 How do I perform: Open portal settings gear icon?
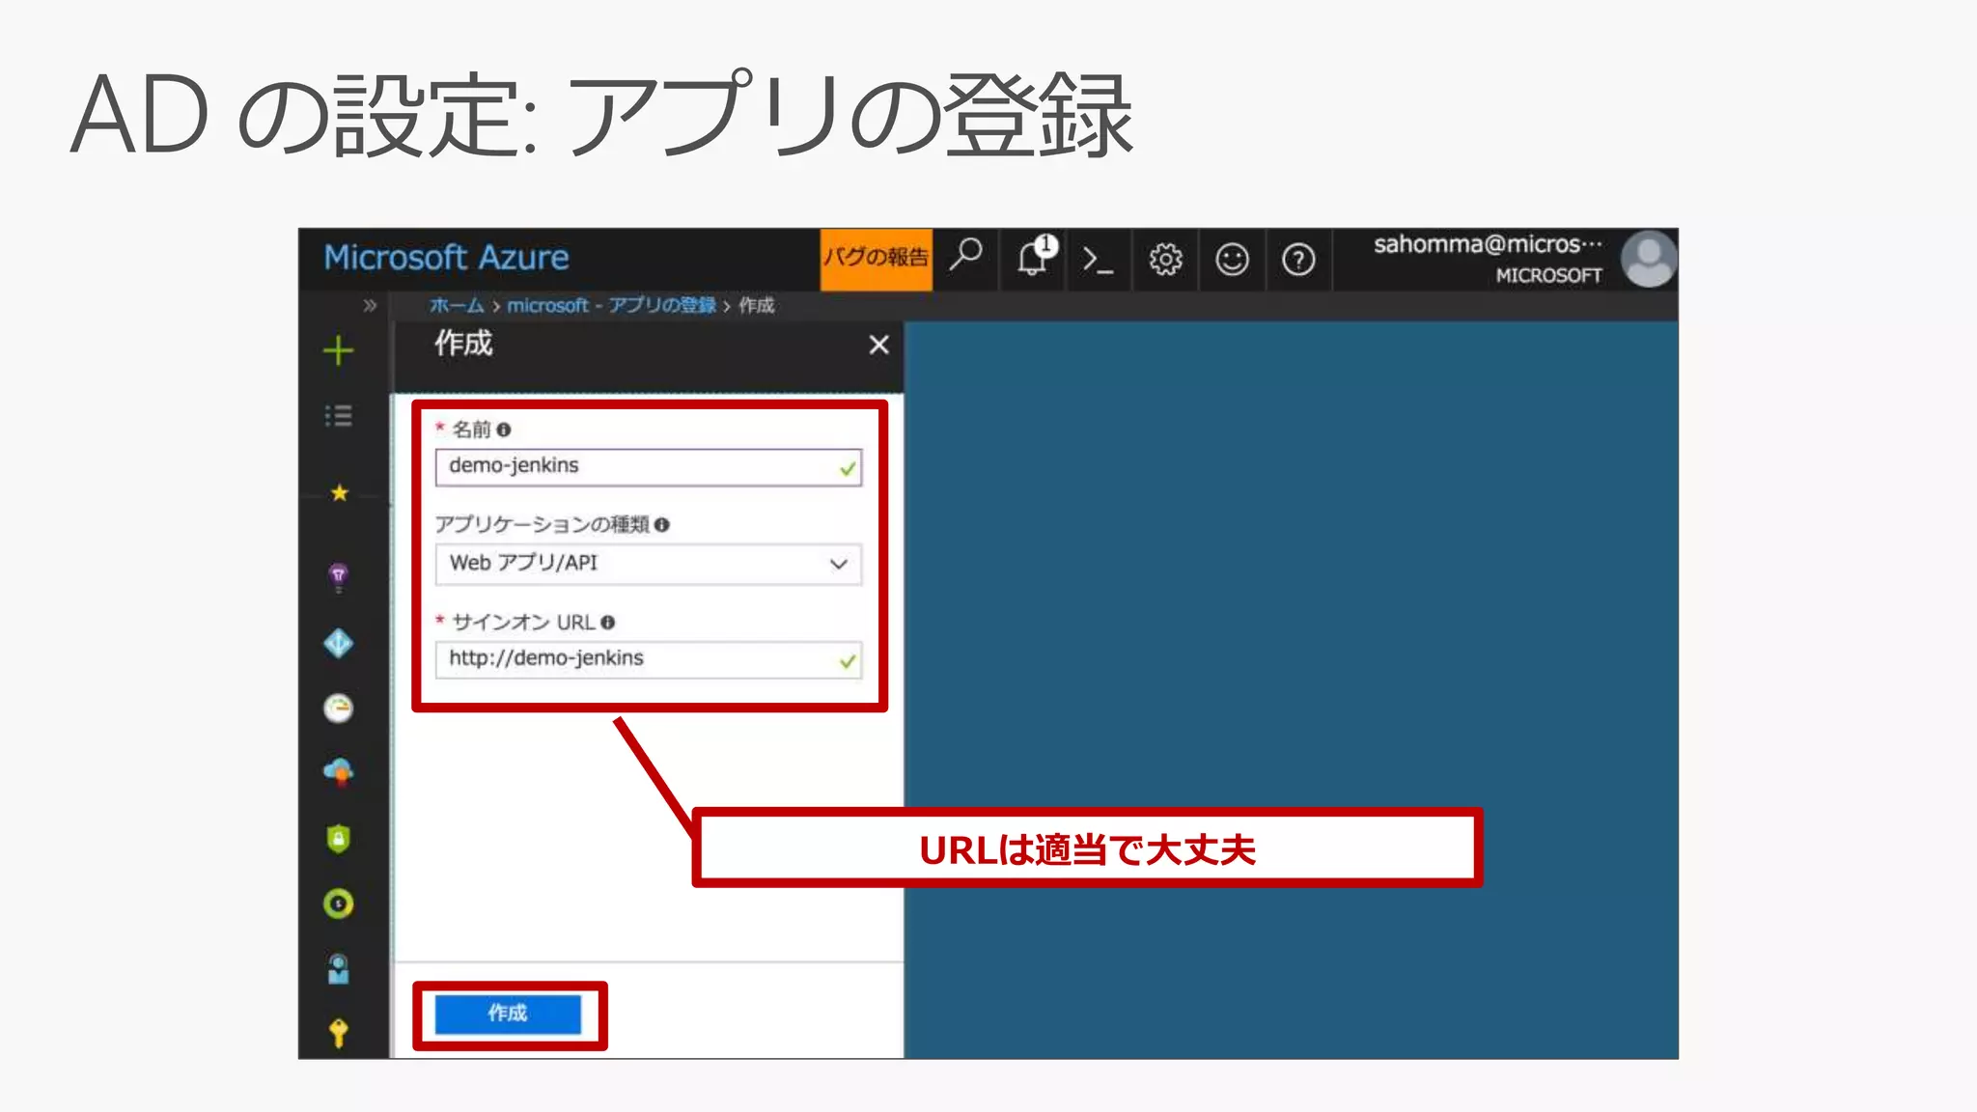(x=1165, y=260)
